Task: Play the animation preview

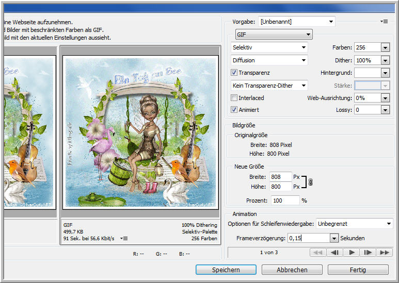Action: coord(351,252)
